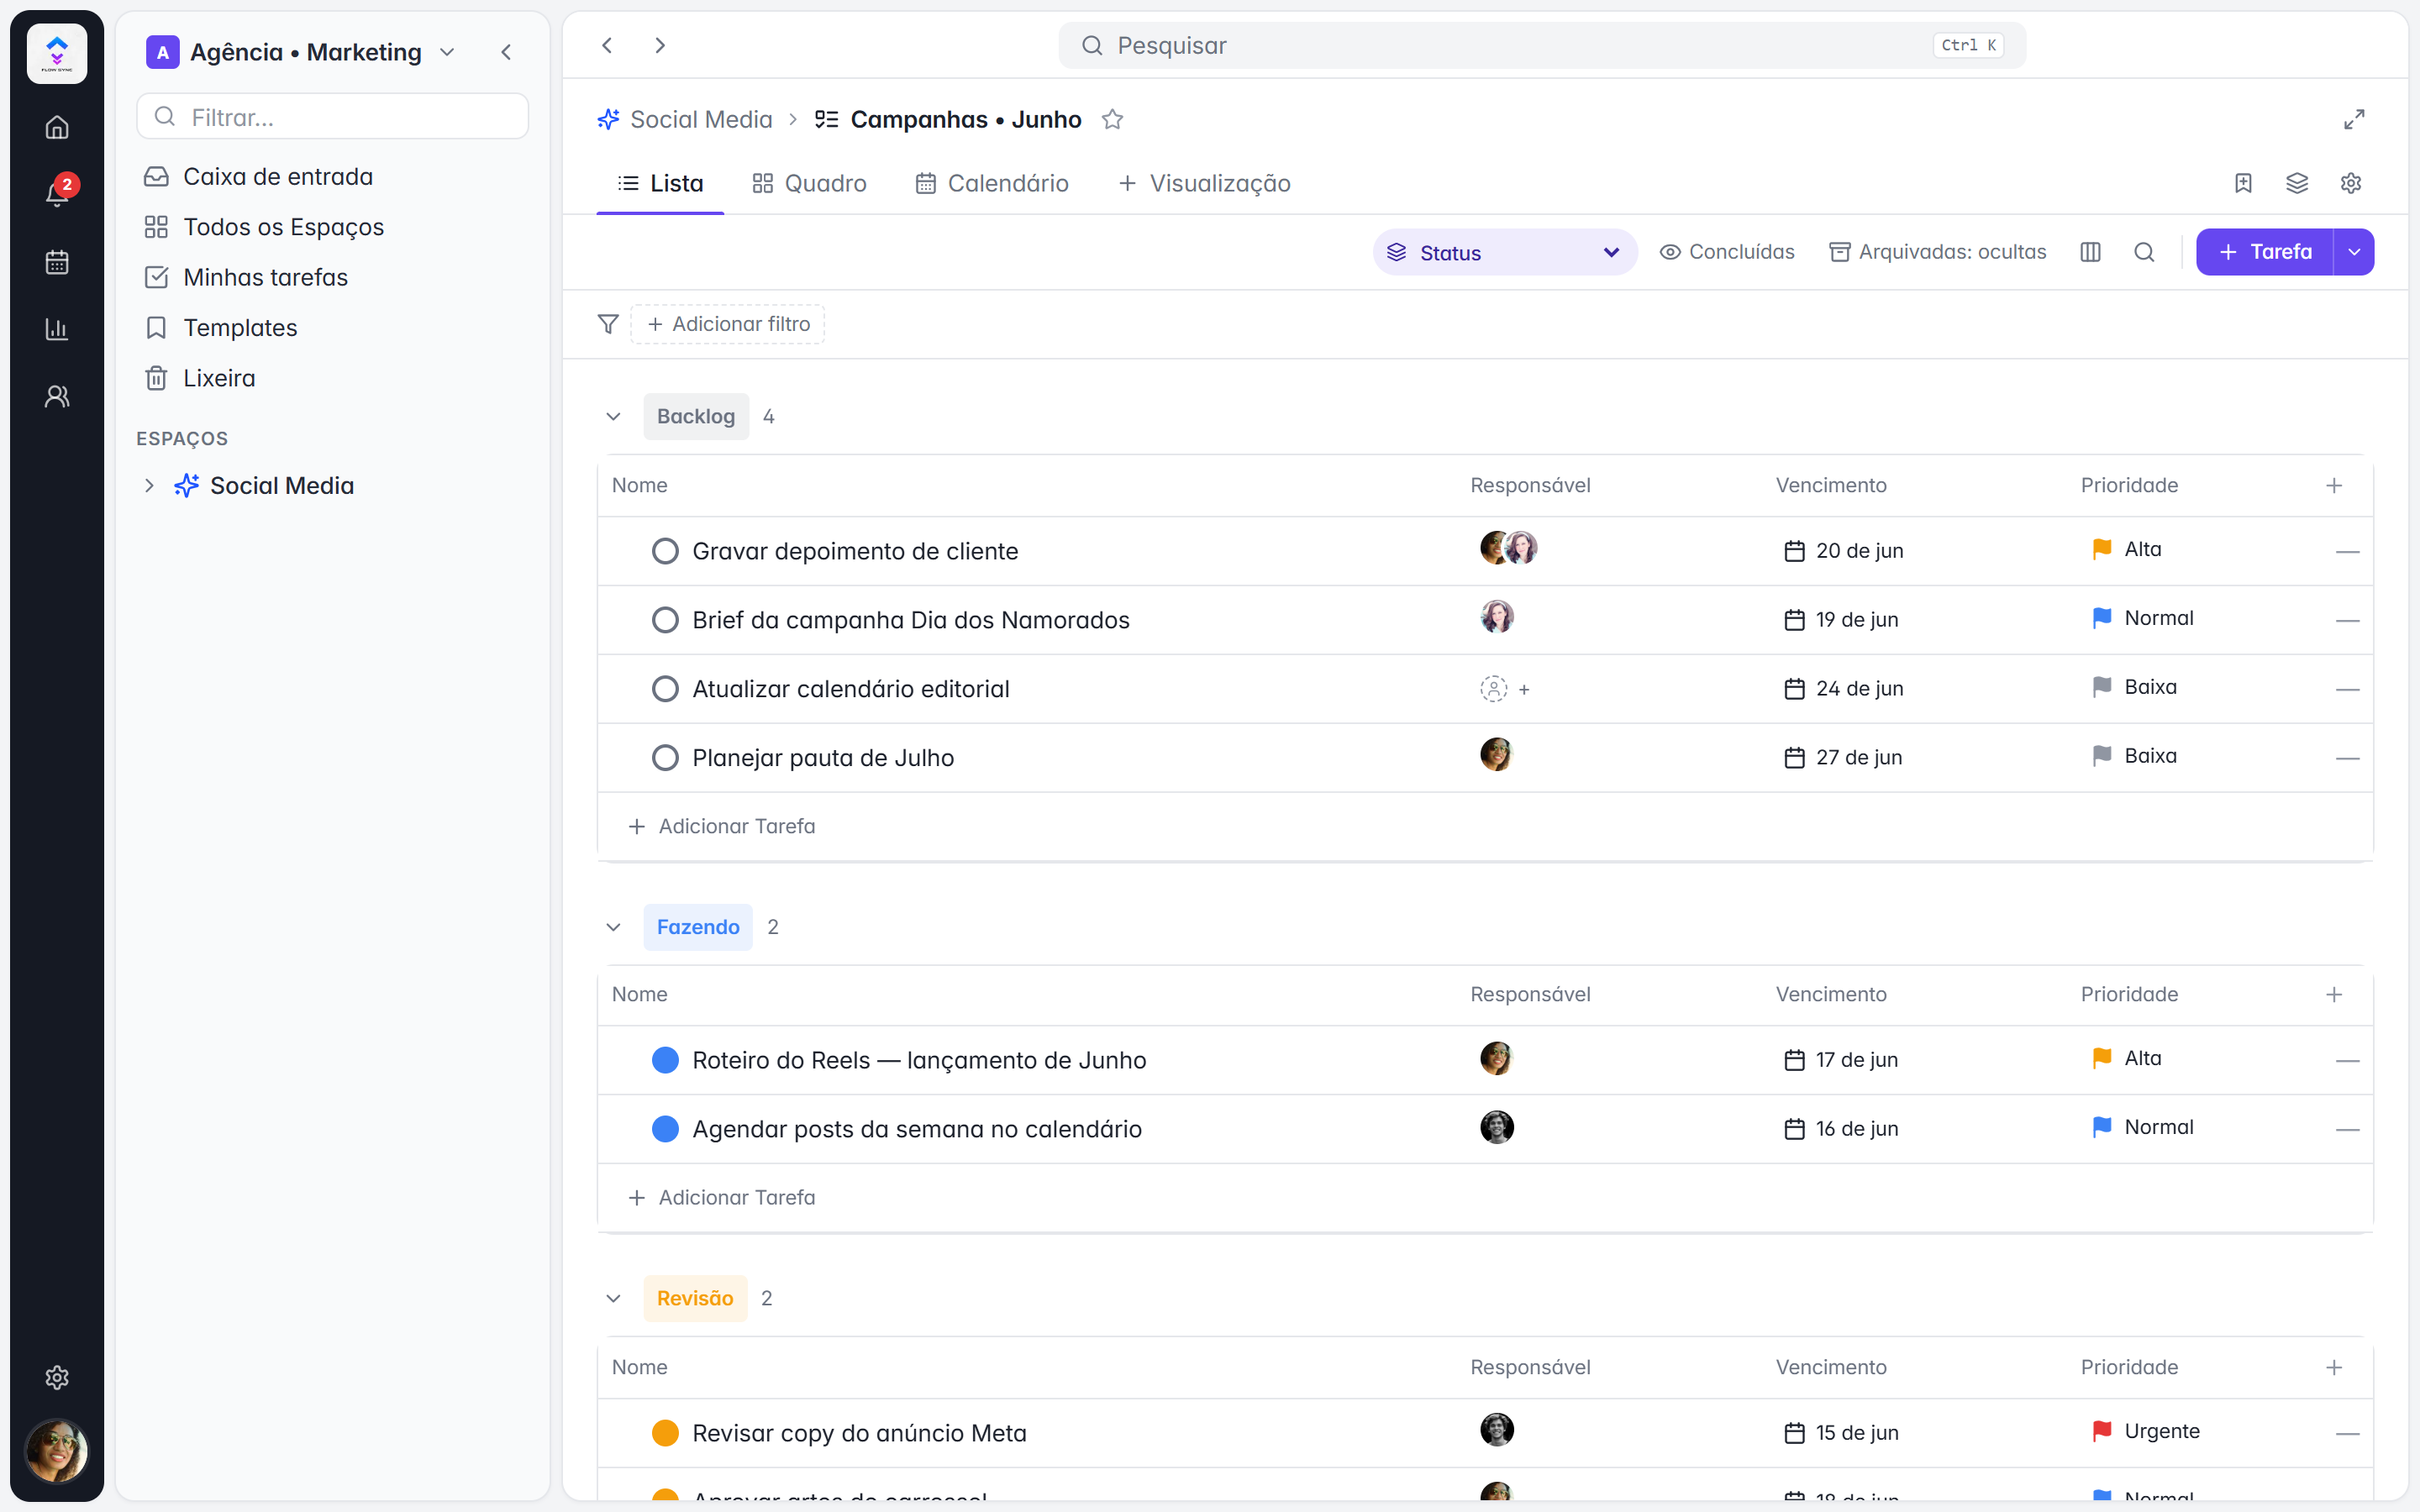Open the columns layout icon in the toolbar

pos(2090,252)
